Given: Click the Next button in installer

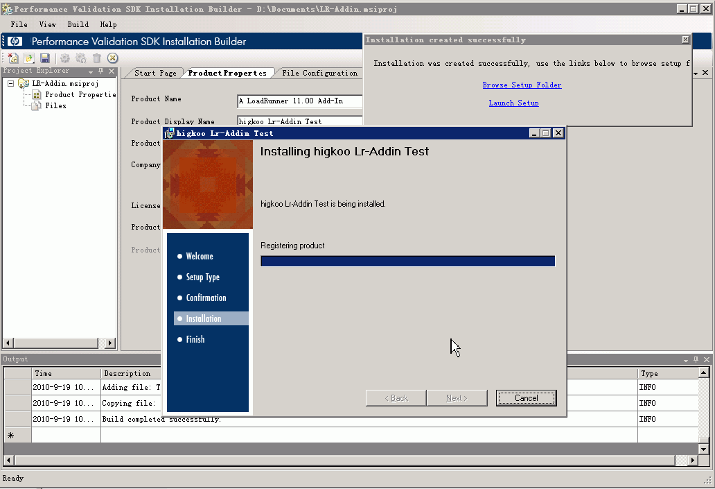Looking at the screenshot, I should coord(457,398).
